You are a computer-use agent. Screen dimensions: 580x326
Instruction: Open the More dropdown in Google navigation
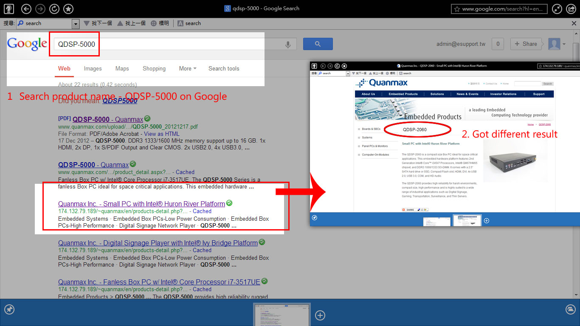pyautogui.click(x=188, y=68)
